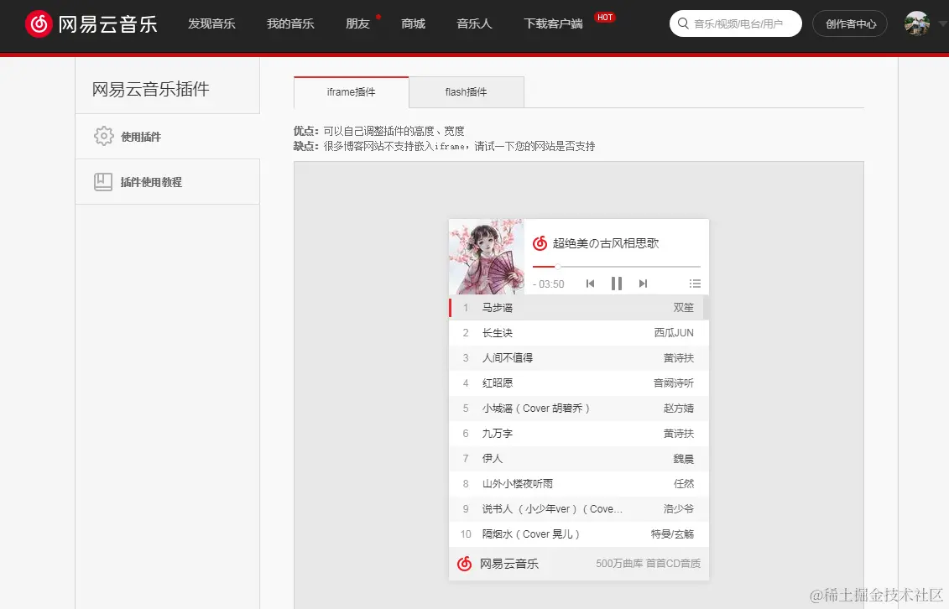949x609 pixels.
Task: Click the NetEase logo icon in player footer
Action: [464, 564]
